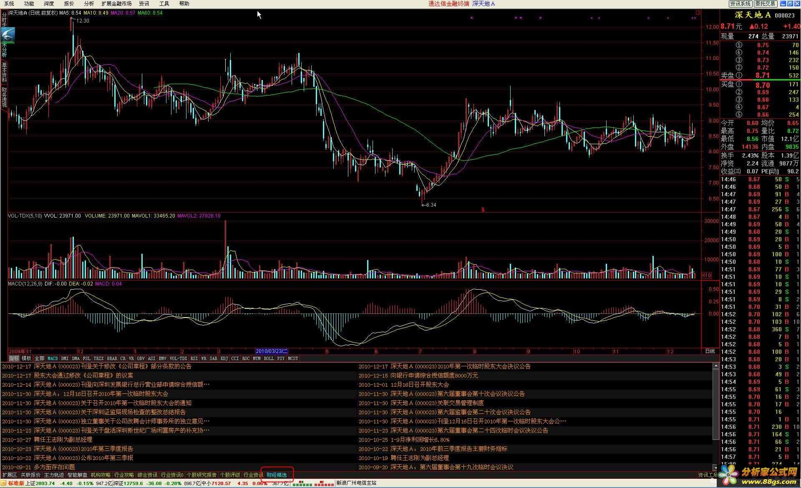Open the 资讯 menu

tap(144, 3)
